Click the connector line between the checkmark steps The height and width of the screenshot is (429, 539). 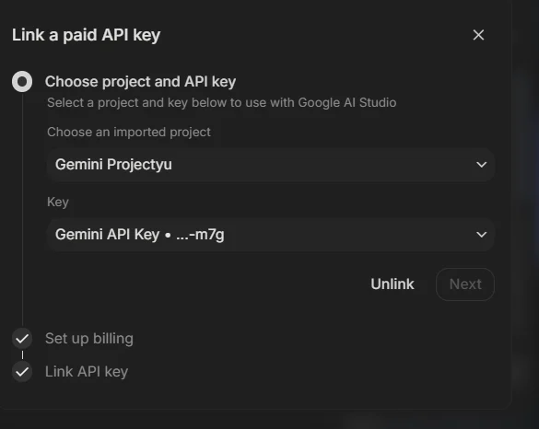click(22, 354)
